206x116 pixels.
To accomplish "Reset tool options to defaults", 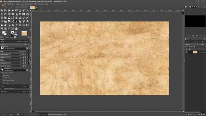I will click(x=25, y=115).
